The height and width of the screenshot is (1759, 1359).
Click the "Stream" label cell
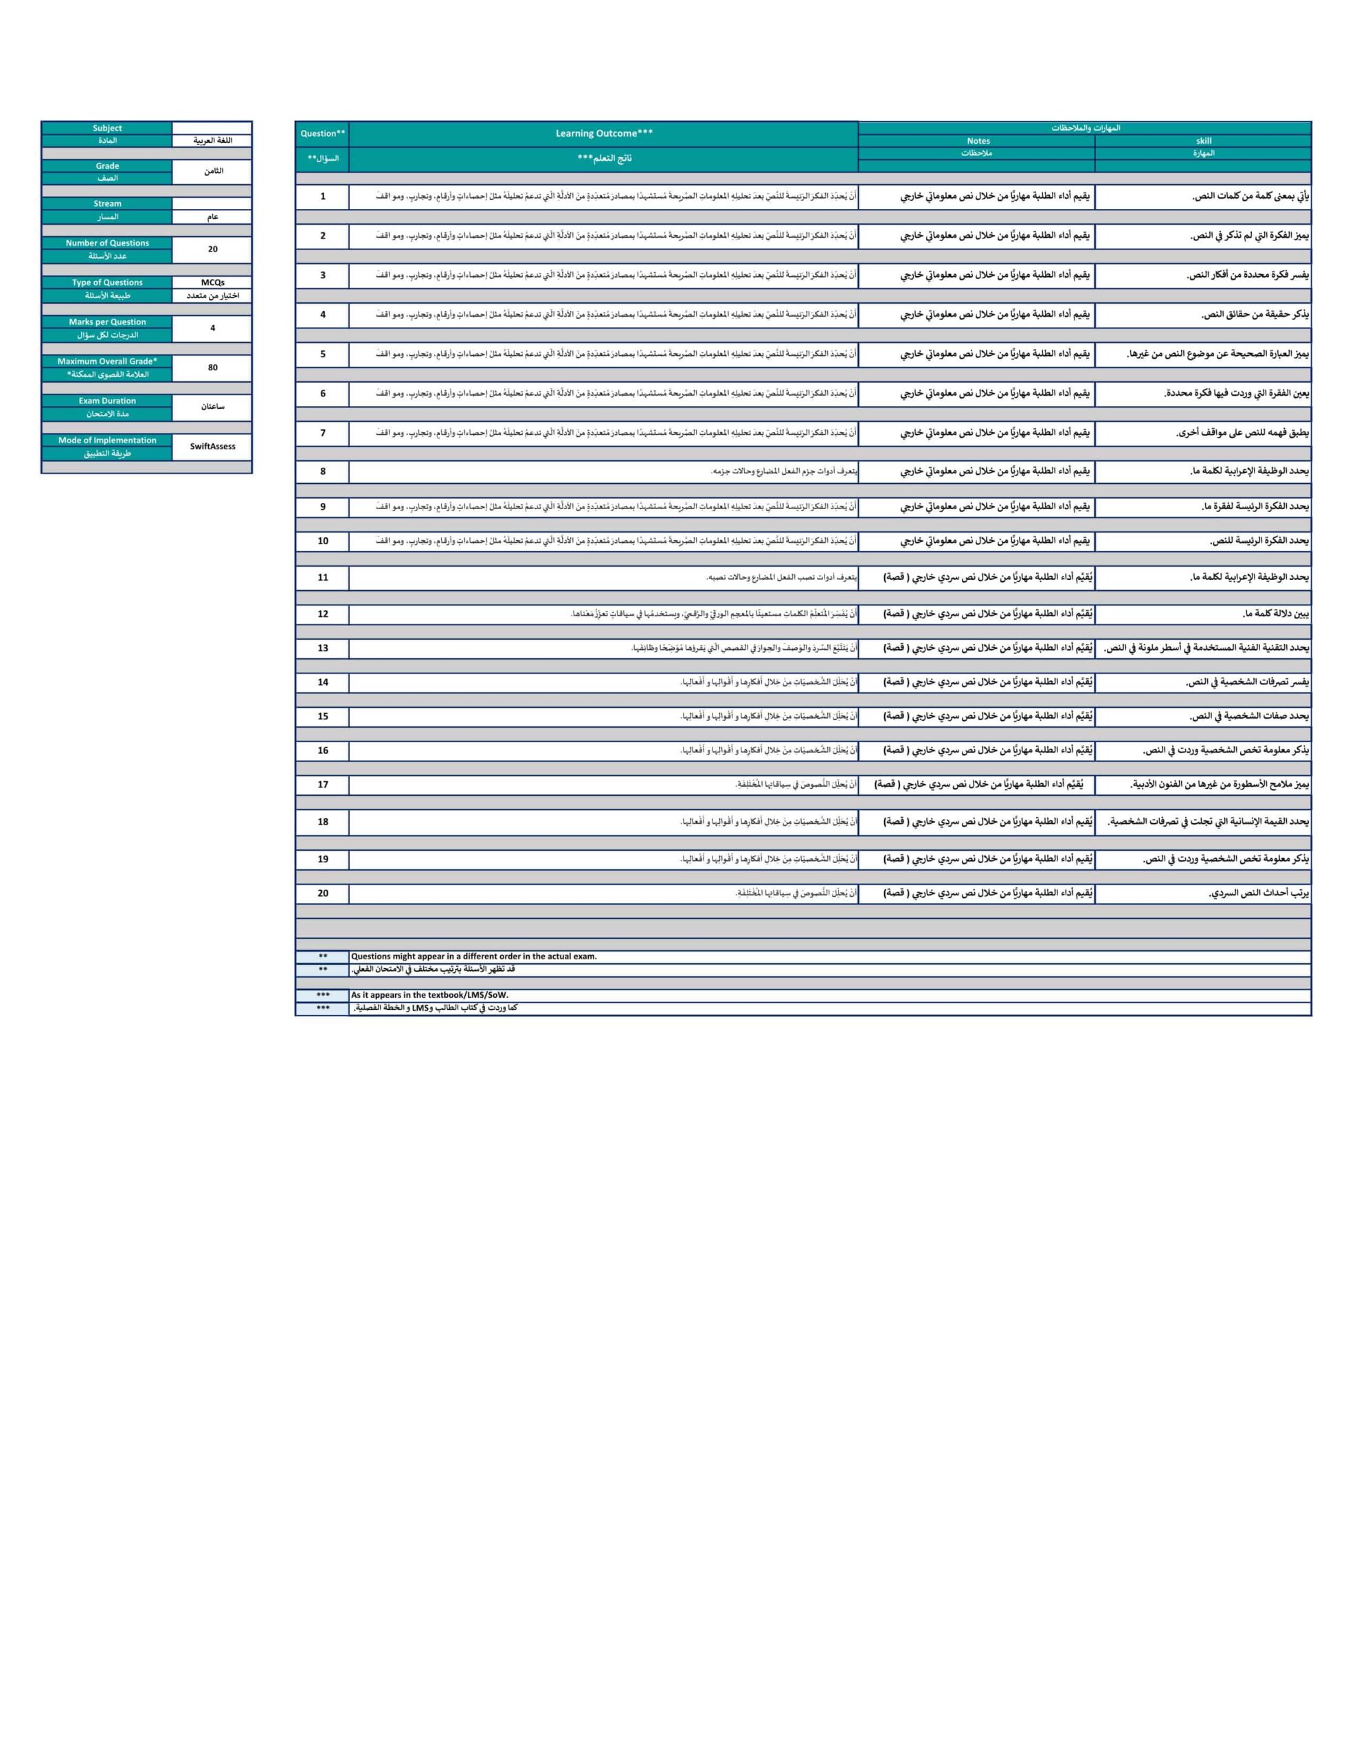click(107, 204)
